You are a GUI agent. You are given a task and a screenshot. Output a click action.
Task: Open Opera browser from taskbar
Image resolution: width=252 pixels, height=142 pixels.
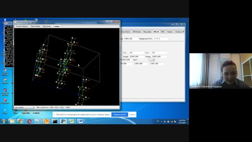point(29,121)
